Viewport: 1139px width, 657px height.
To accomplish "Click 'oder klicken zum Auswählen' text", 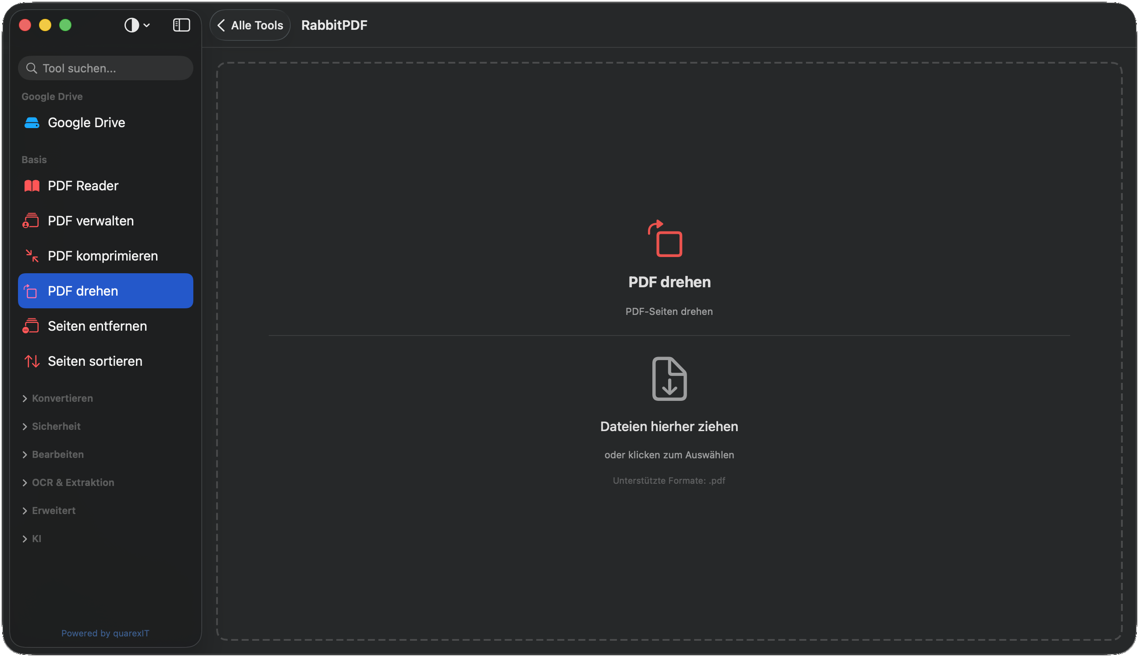I will (669, 455).
